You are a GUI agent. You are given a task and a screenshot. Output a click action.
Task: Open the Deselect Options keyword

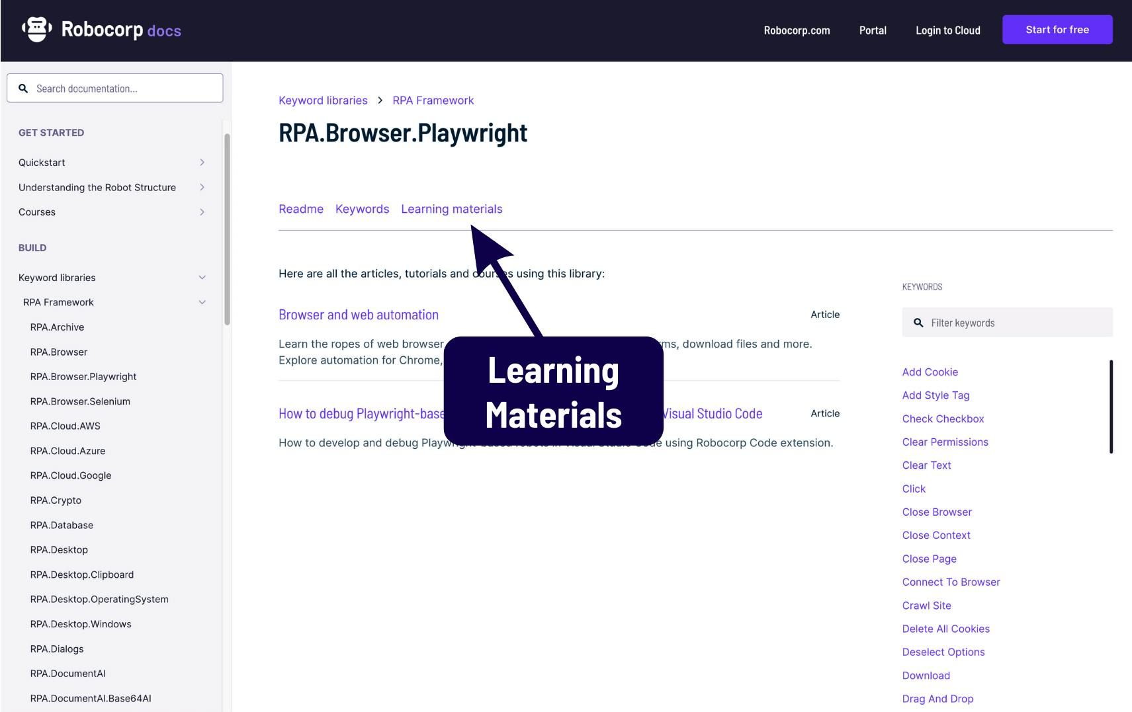(943, 653)
